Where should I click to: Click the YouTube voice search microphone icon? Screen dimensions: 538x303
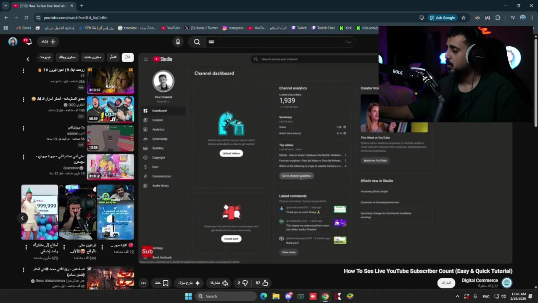pos(178,42)
